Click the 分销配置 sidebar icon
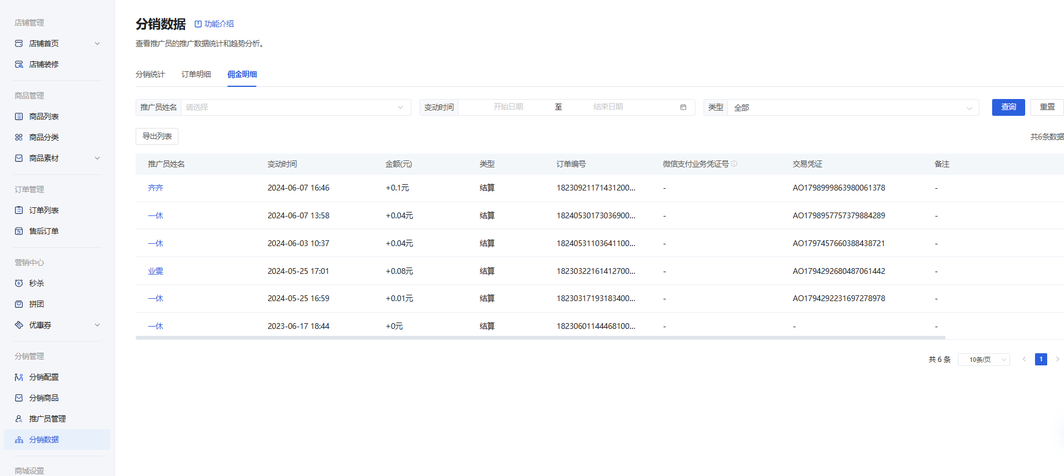The width and height of the screenshot is (1064, 476). [19, 377]
